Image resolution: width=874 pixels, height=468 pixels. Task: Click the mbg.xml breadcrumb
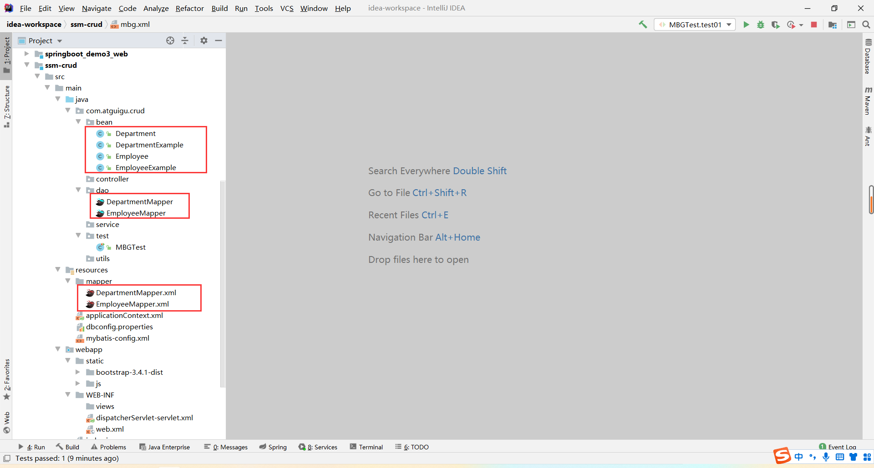tap(130, 25)
